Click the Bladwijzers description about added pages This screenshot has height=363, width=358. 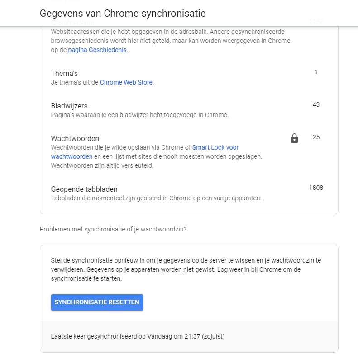coord(140,115)
